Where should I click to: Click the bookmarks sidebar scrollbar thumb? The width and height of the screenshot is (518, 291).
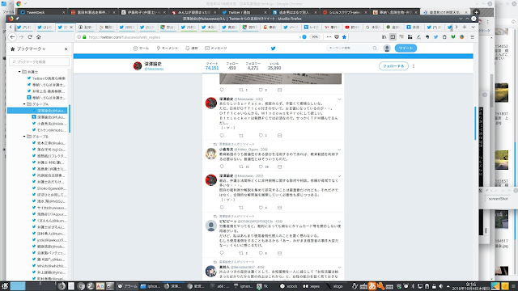coord(70,118)
